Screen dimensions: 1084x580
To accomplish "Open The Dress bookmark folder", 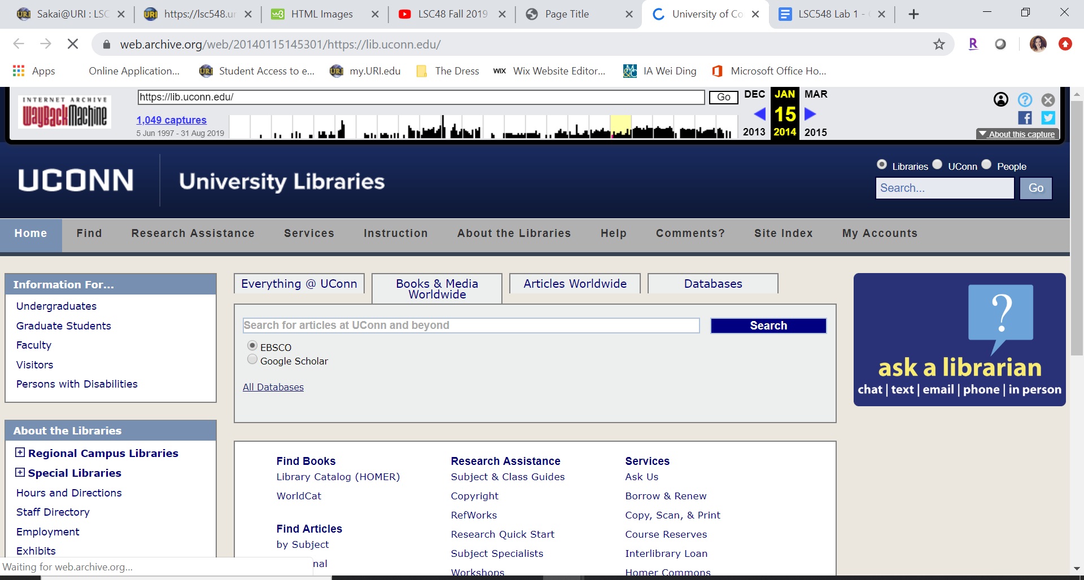I will [x=448, y=71].
